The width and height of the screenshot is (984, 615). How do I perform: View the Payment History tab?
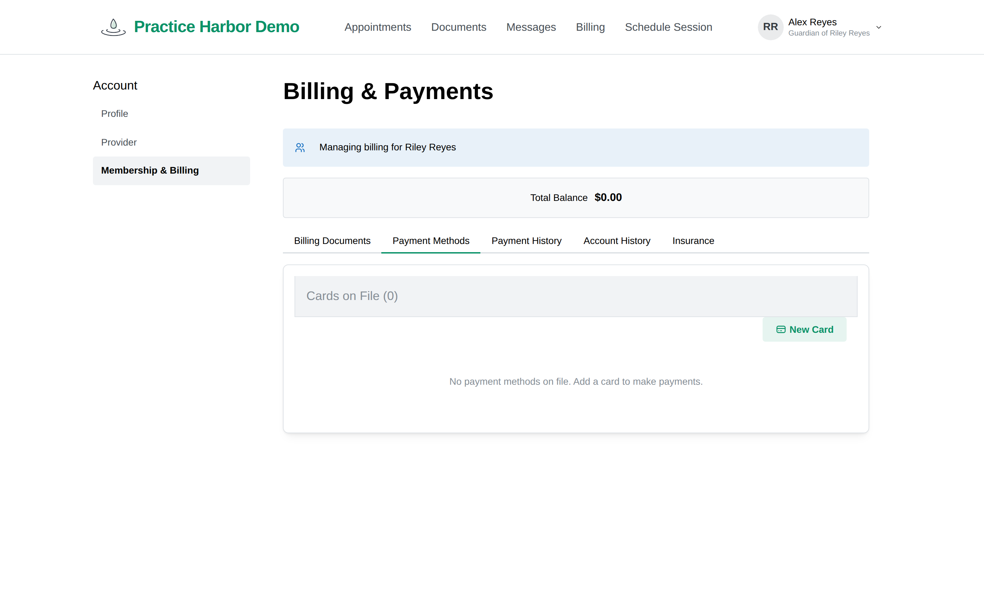coord(526,241)
